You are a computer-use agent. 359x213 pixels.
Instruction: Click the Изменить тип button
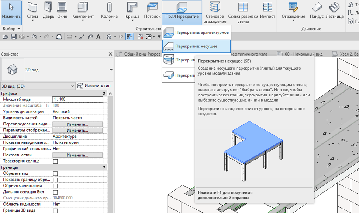pyautogui.click(x=94, y=86)
